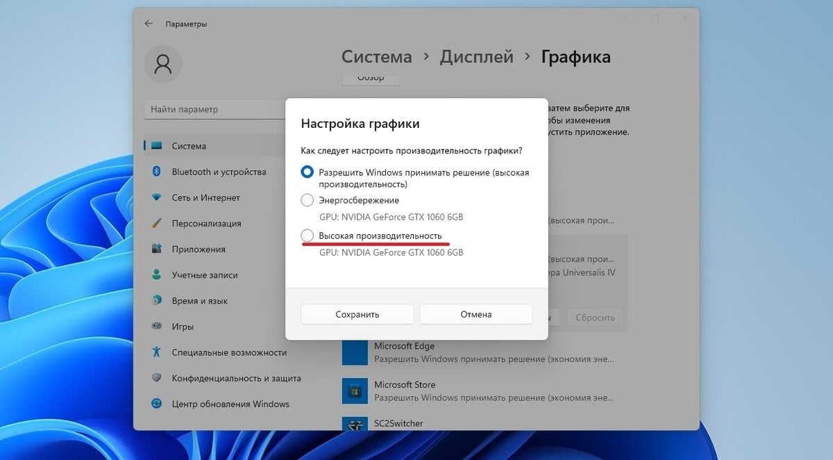Click the Приложения apps icon
833x460 pixels.
pyautogui.click(x=157, y=249)
